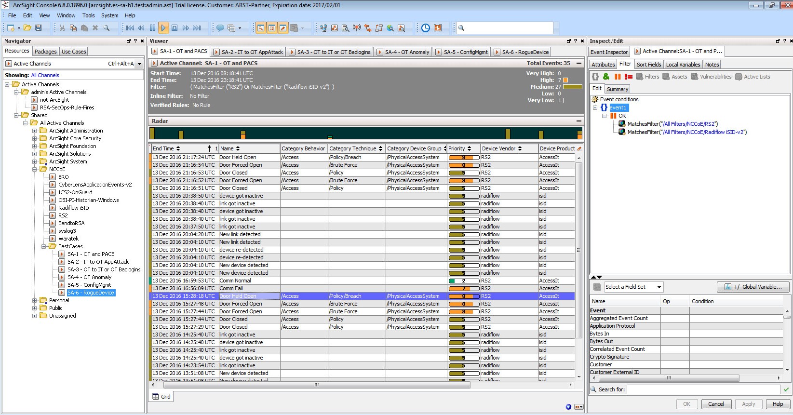Click the Grid view icon below table

pyautogui.click(x=156, y=397)
